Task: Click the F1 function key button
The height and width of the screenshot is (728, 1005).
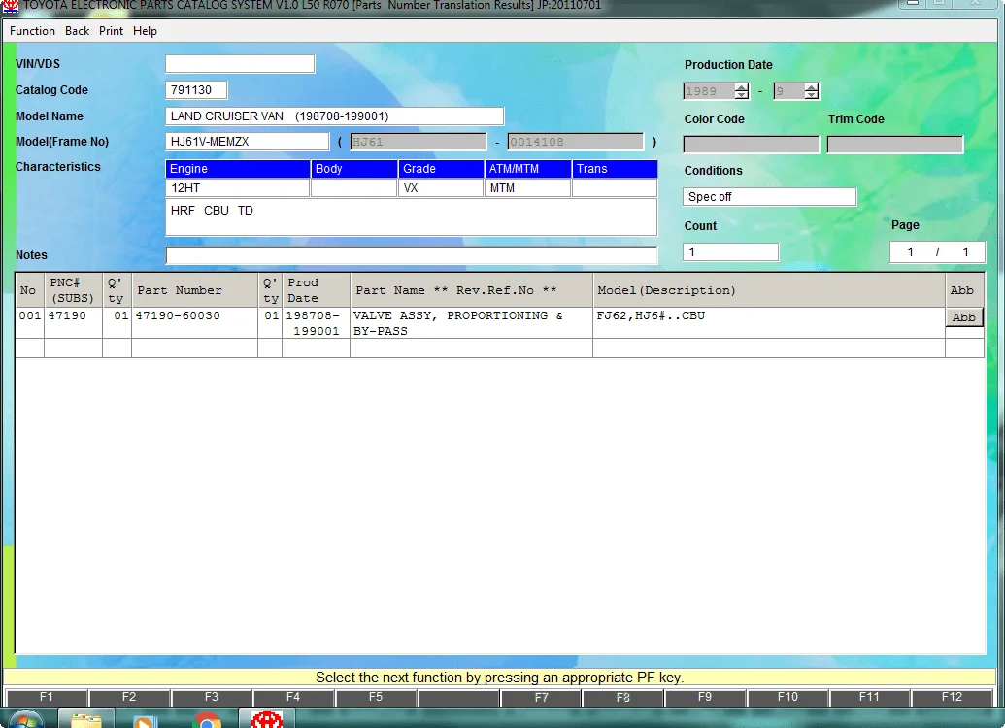Action: point(47,697)
